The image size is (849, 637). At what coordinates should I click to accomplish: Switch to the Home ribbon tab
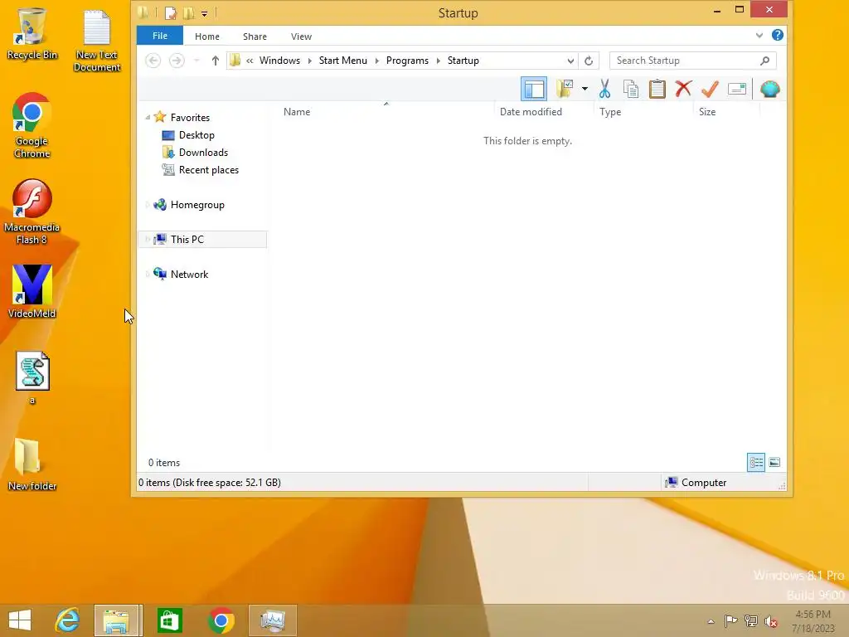206,36
